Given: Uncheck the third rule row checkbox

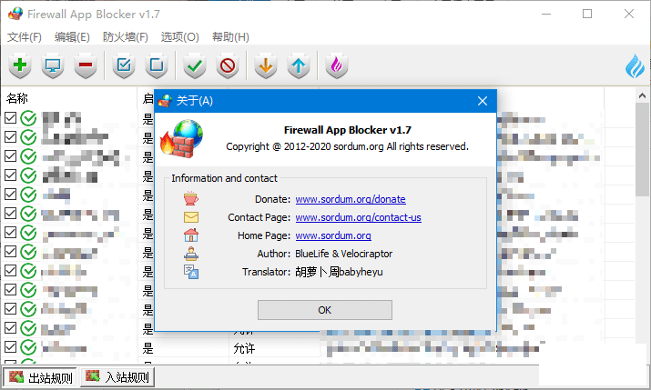Looking at the screenshot, I should click(11, 155).
